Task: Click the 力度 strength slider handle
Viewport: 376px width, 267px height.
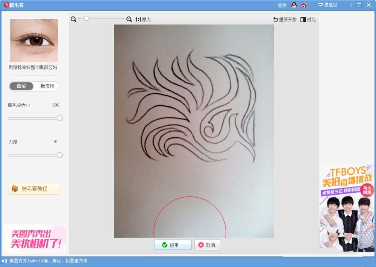Action: [59, 154]
